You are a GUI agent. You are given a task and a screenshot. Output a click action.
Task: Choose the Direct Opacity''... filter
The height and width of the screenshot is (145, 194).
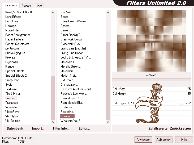tap(71, 35)
